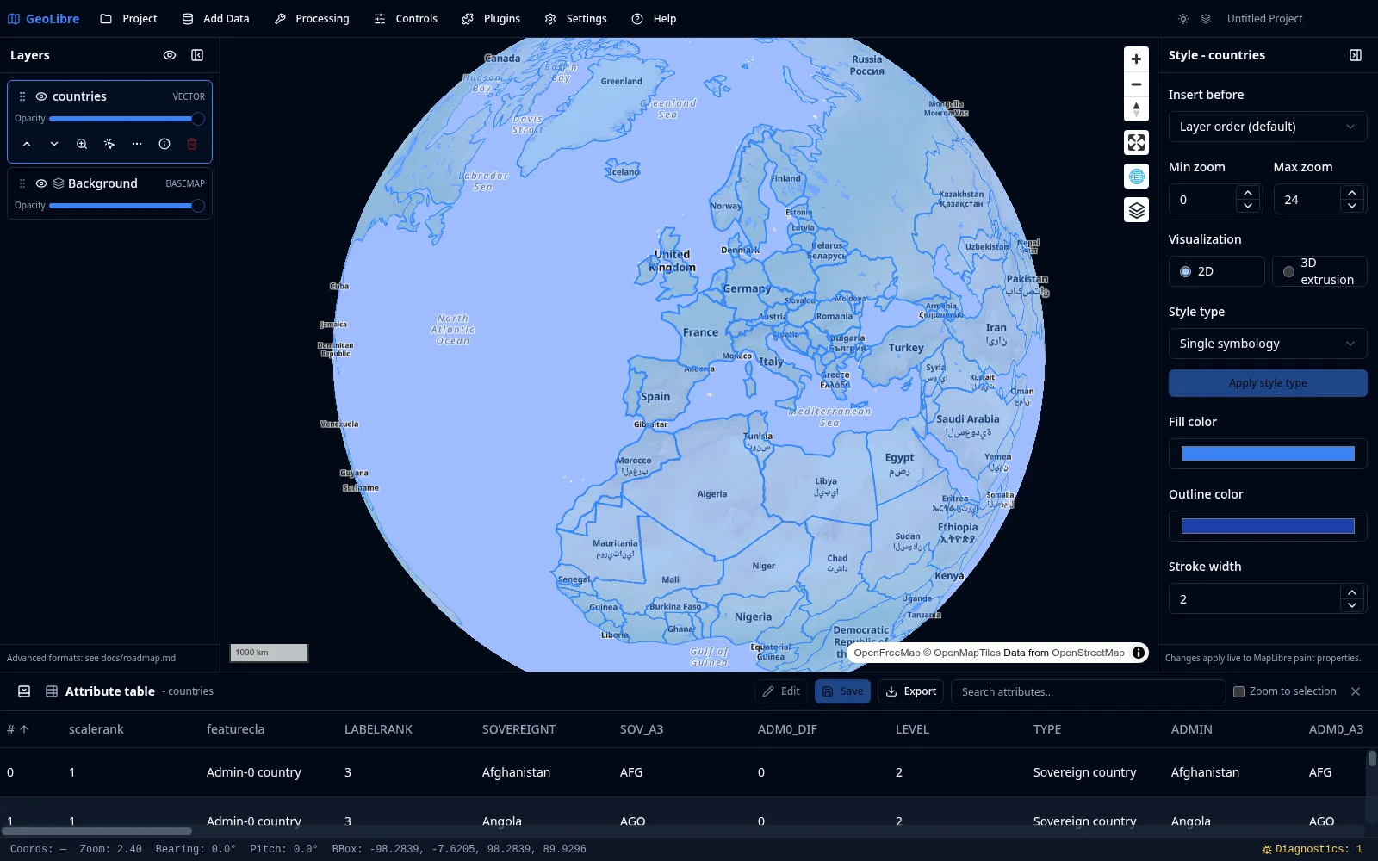The width and height of the screenshot is (1378, 861).
Task: Open the Insert before dropdown
Action: tap(1268, 127)
